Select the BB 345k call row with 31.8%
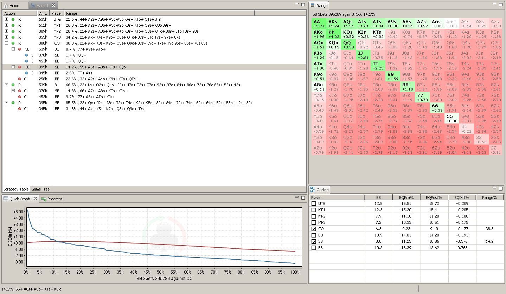This screenshot has width=506, height=294. (154, 109)
